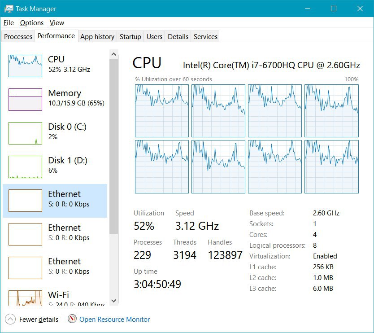This screenshot has height=333, width=374.
Task: Switch to the Processes tab
Action: coord(18,36)
